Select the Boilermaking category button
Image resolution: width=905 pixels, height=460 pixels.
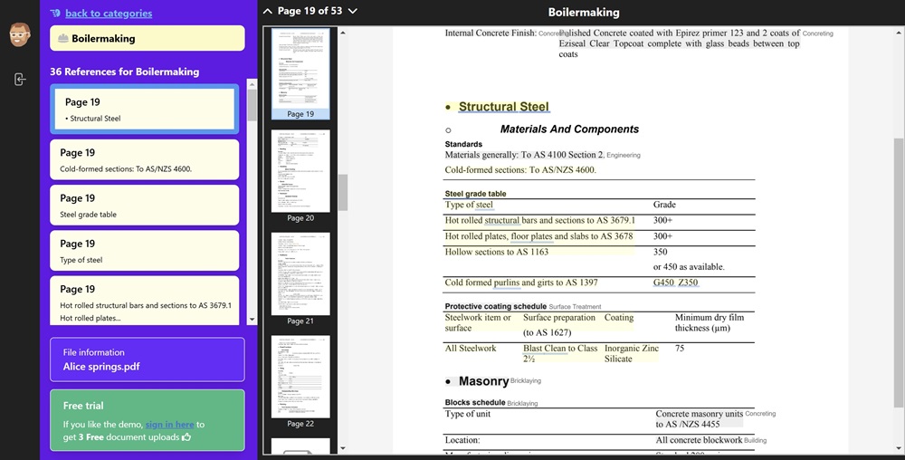148,39
